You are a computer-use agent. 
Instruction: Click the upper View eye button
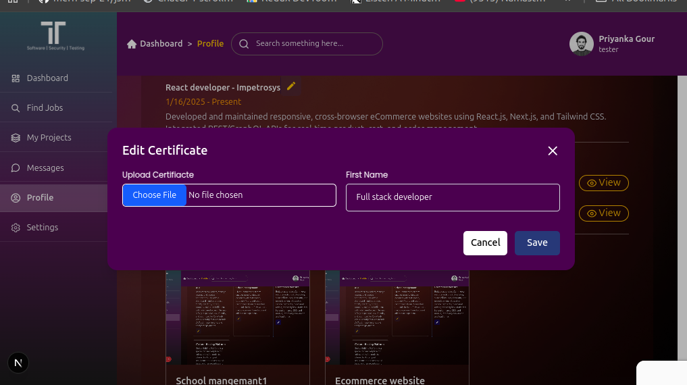(x=603, y=183)
